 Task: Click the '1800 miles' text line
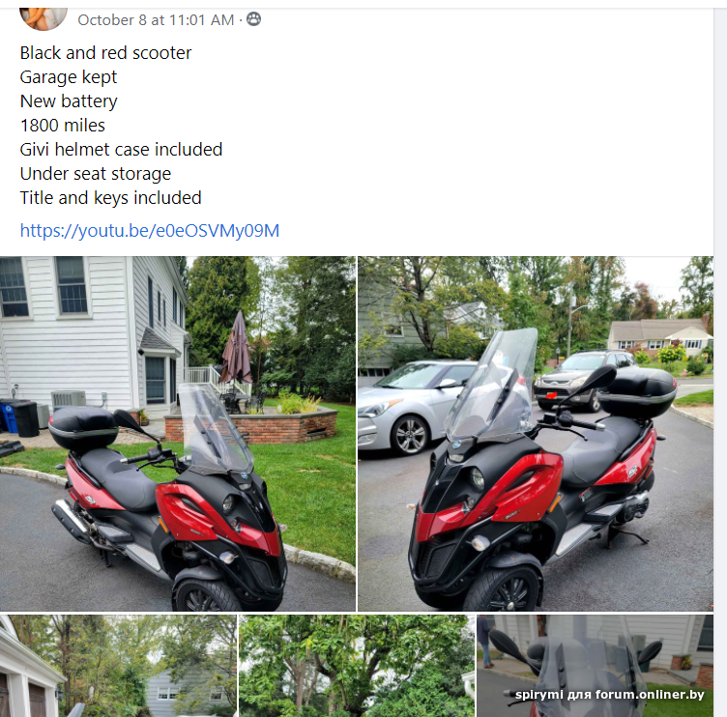(x=63, y=126)
